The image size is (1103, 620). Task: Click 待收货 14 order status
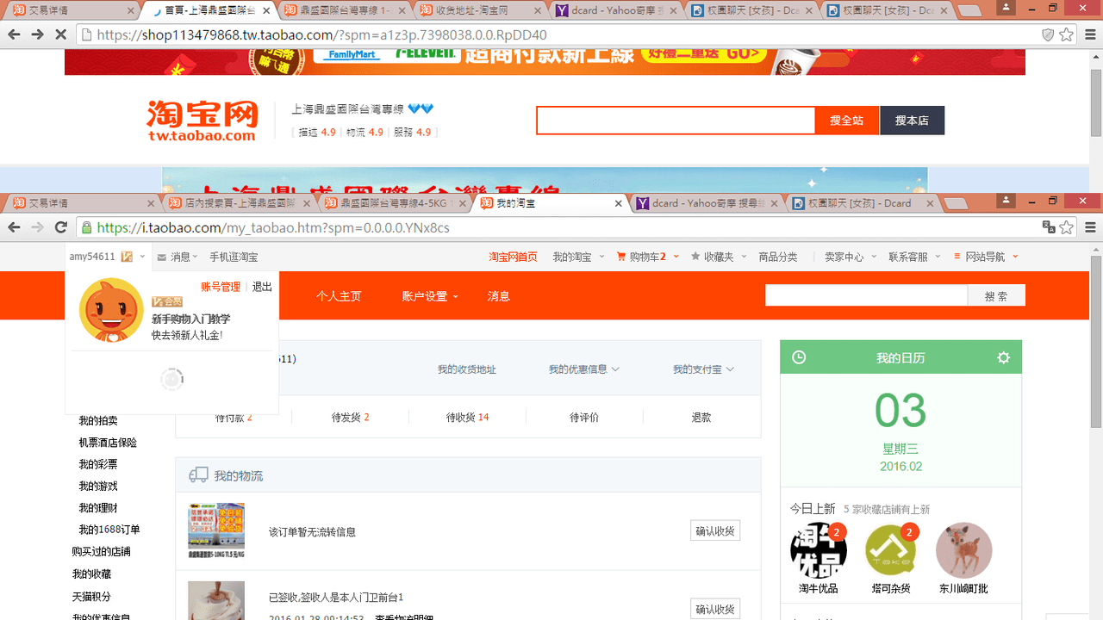[467, 417]
